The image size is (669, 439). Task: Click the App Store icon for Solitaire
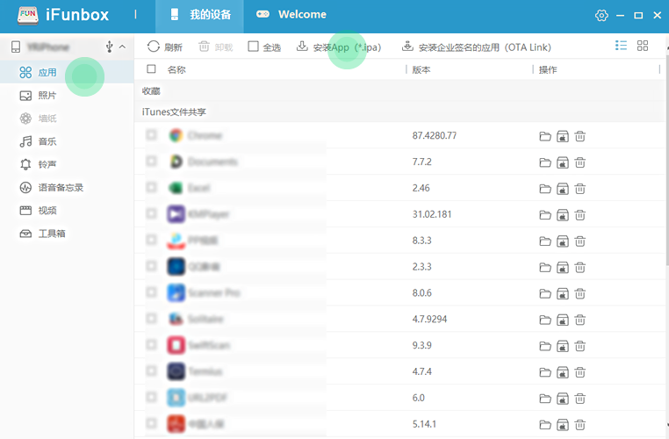tap(563, 319)
